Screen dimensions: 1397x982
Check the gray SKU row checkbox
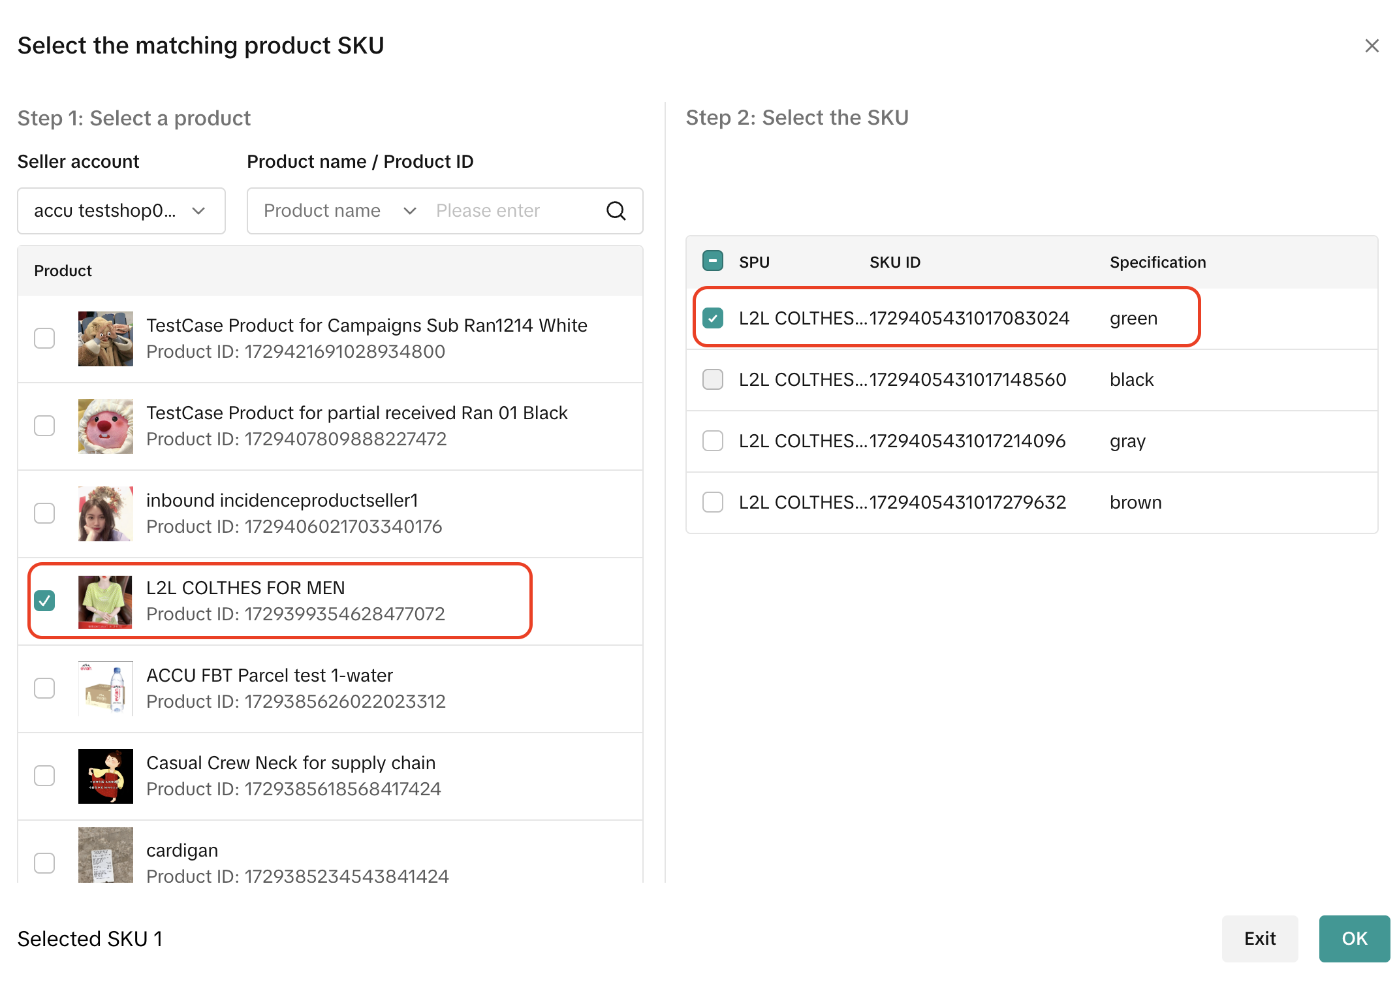pyautogui.click(x=712, y=441)
